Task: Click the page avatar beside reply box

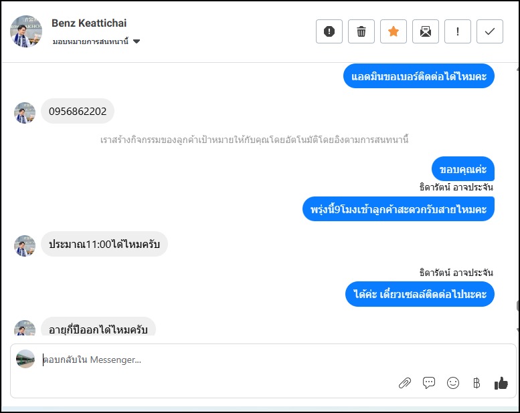Action: pos(25,359)
